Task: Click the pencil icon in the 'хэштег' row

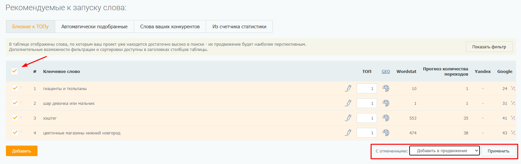Action: tap(348, 118)
